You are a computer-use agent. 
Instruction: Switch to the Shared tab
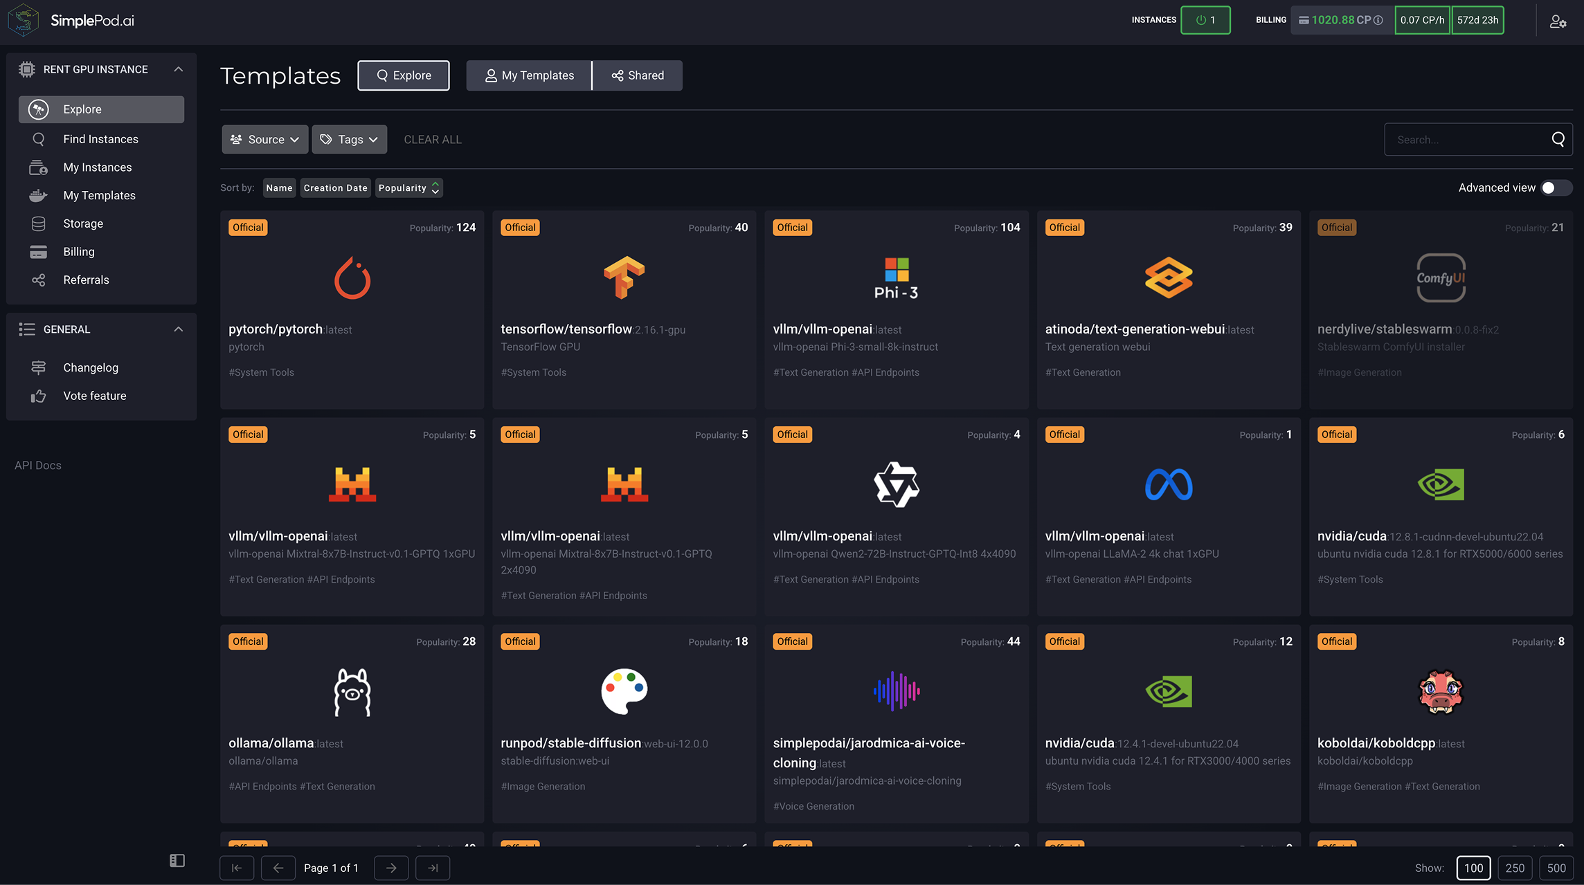[x=638, y=75]
